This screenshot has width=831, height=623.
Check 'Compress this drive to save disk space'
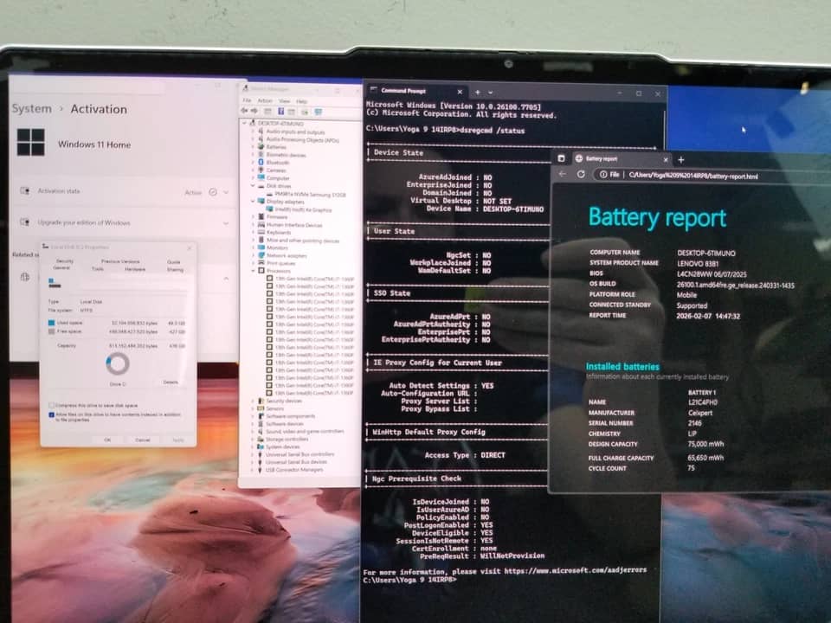51,405
